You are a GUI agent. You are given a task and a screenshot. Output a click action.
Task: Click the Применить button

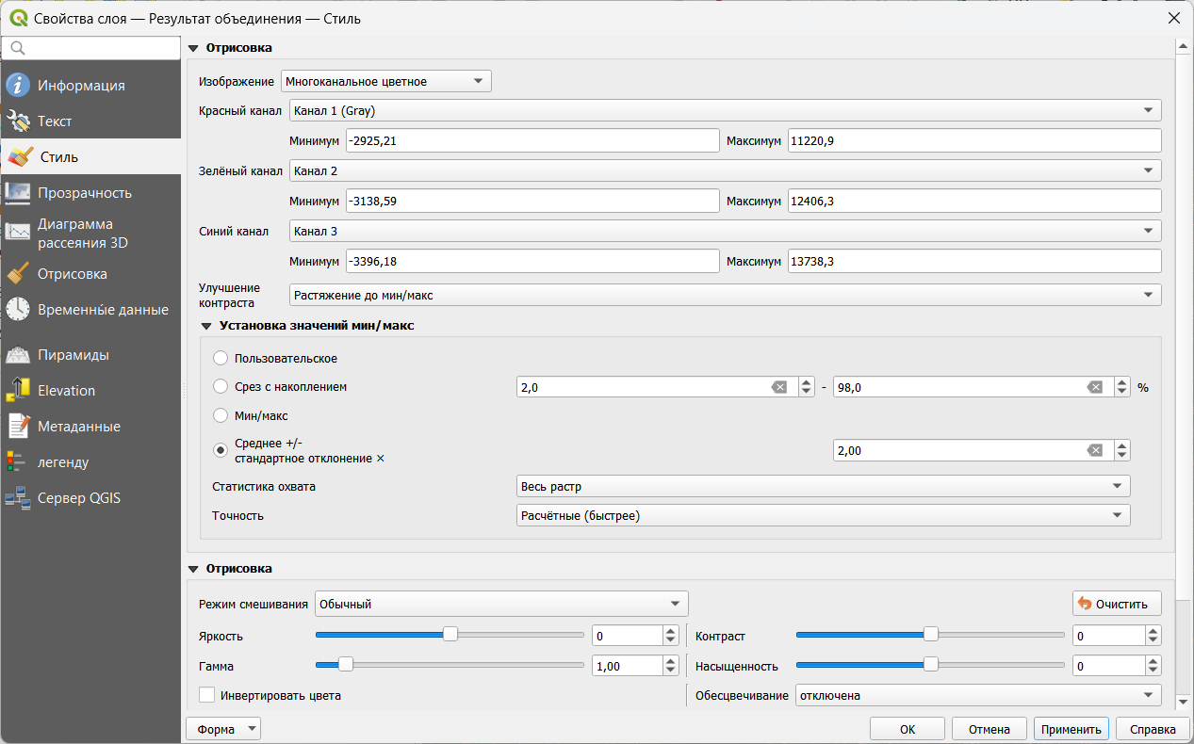(1071, 729)
